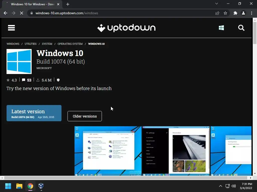Open a new browser tab
257x192 pixels.
pyautogui.click(x=68, y=4)
